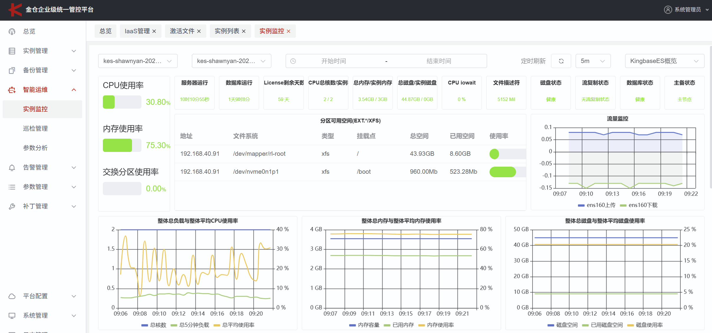Click the refresh icon next to 定时刷新
Viewport: 712px width, 333px height.
[561, 61]
